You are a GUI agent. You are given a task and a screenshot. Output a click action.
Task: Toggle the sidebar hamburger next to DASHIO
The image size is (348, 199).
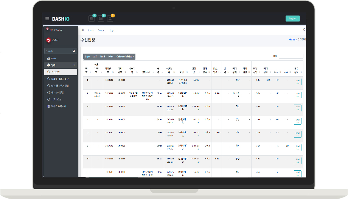pyautogui.click(x=47, y=19)
